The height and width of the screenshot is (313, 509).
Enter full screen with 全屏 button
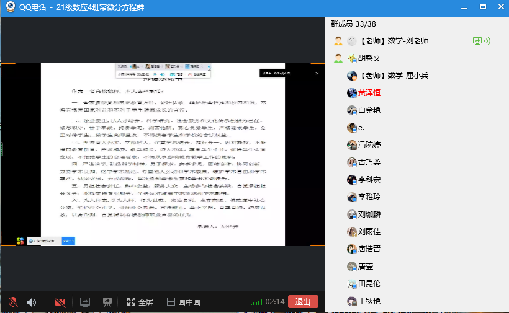(140, 302)
